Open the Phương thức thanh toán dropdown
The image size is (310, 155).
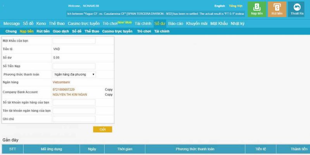coord(74,74)
